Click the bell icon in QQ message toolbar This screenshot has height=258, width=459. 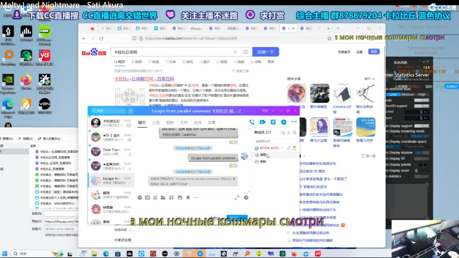(x=188, y=197)
